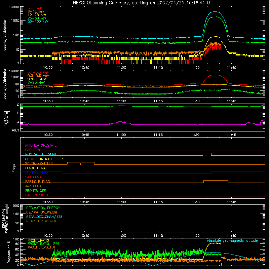Image resolution: width=269 pixels, height=269 pixels.
Task: Select the ECLIPSE_FLAG label
Action: [x=37, y=172]
